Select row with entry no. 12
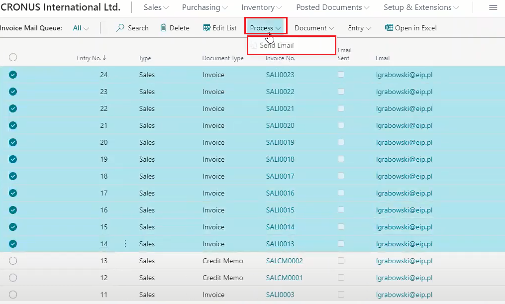This screenshot has height=304, width=505. (x=13, y=278)
